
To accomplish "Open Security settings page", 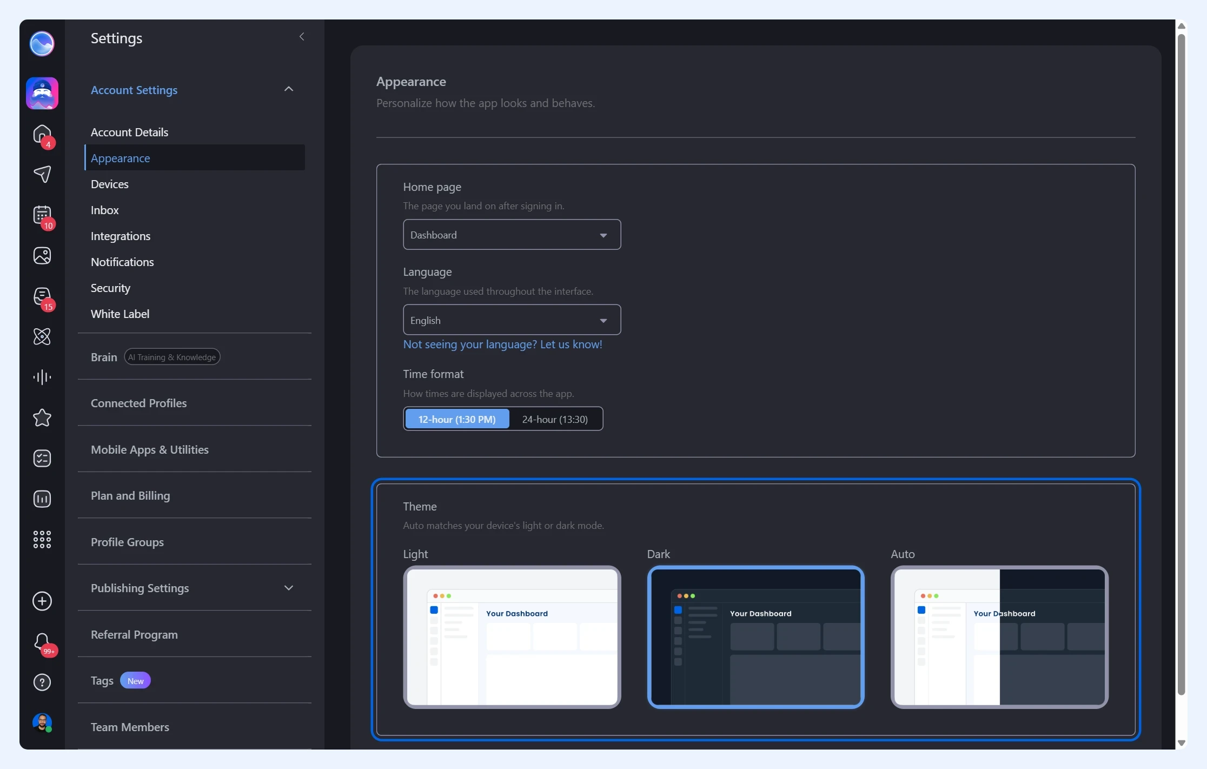I will point(110,288).
